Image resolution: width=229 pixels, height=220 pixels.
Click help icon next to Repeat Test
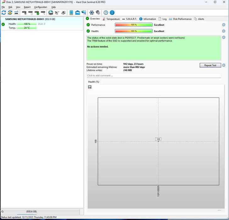[224, 65]
